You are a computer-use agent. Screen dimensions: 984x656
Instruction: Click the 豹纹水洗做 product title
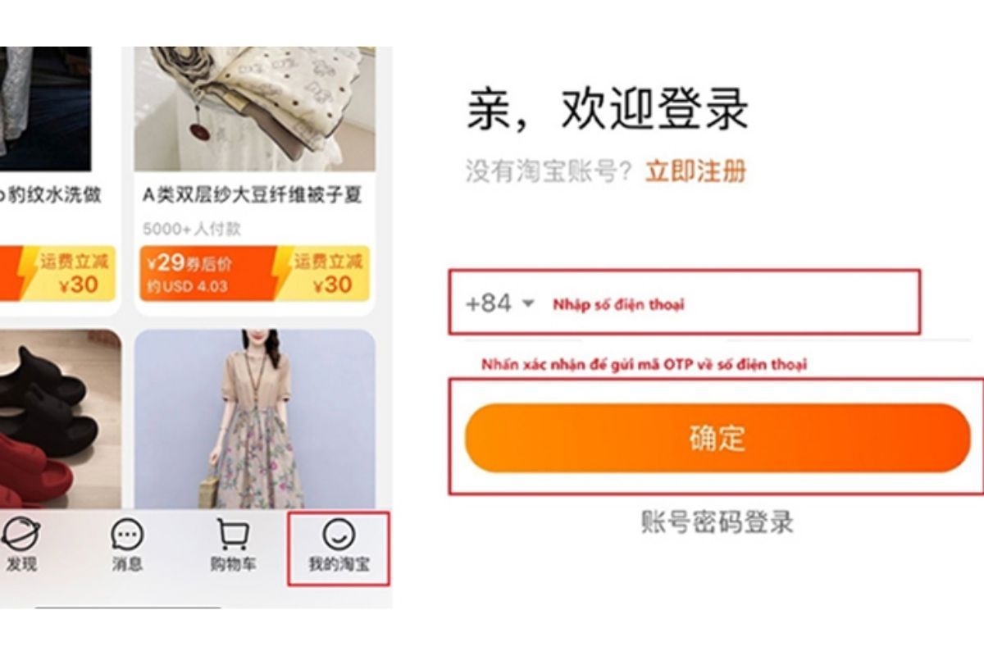coord(51,196)
